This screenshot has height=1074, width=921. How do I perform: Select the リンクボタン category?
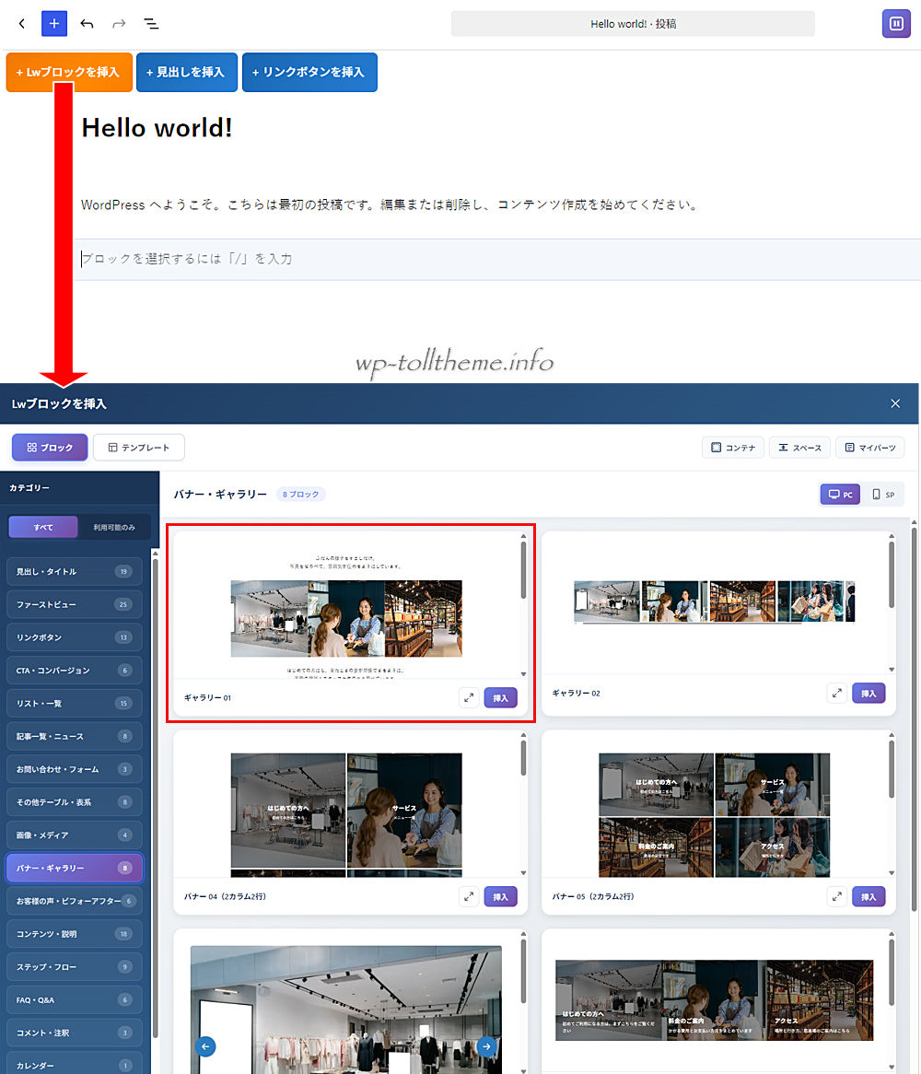(x=75, y=637)
